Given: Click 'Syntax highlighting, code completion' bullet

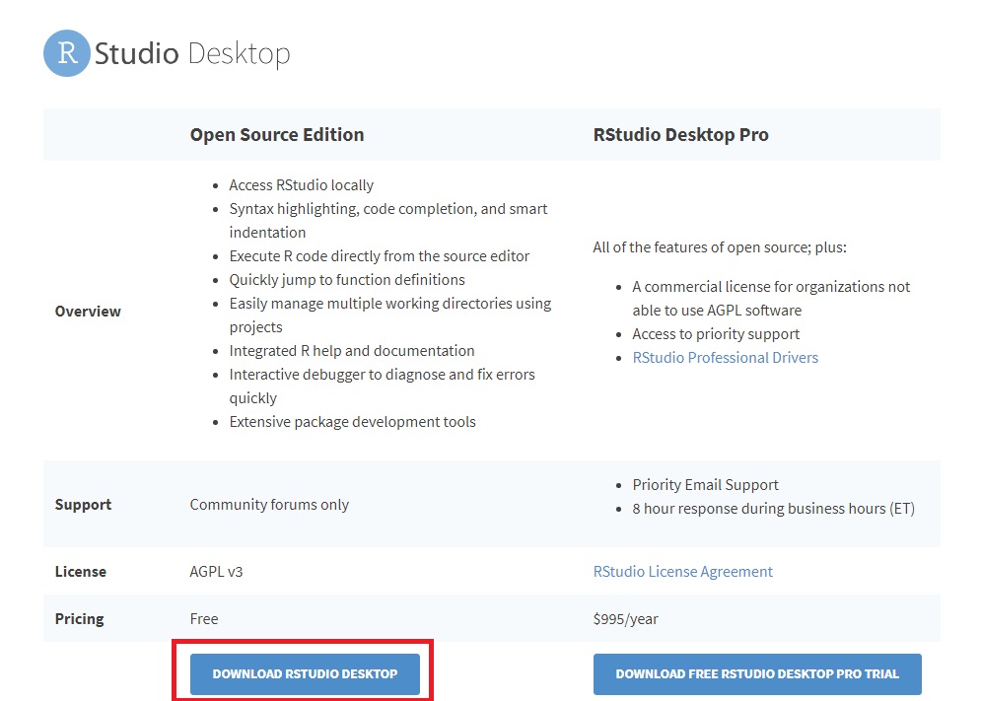Looking at the screenshot, I should [x=387, y=220].
